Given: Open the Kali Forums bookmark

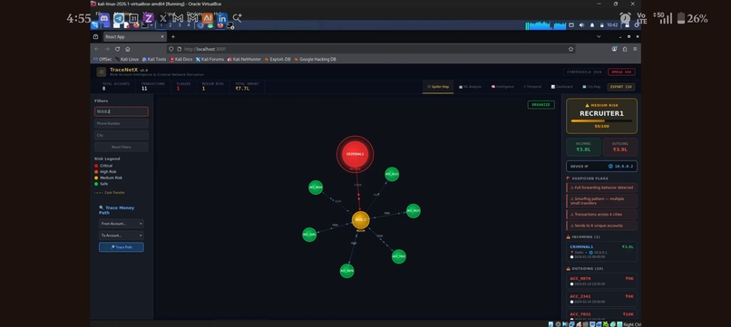Looking at the screenshot, I should click(x=210, y=59).
